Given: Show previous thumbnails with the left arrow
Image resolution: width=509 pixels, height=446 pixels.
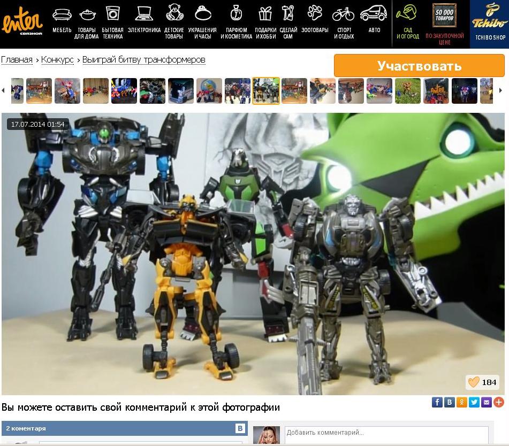Looking at the screenshot, I should click(x=3, y=90).
